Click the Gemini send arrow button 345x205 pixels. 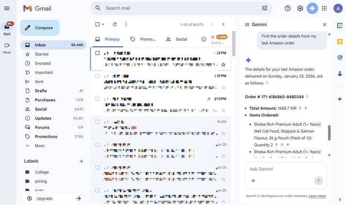tap(318, 181)
